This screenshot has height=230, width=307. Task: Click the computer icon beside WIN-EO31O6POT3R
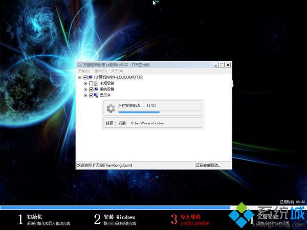tap(91, 77)
